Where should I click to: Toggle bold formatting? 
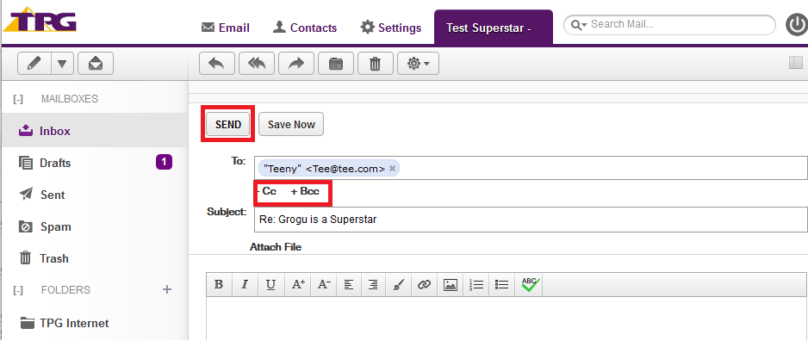pos(219,284)
